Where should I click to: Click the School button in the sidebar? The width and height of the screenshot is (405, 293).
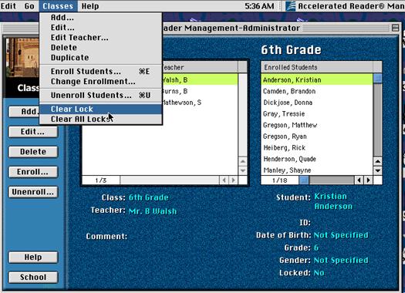click(33, 277)
